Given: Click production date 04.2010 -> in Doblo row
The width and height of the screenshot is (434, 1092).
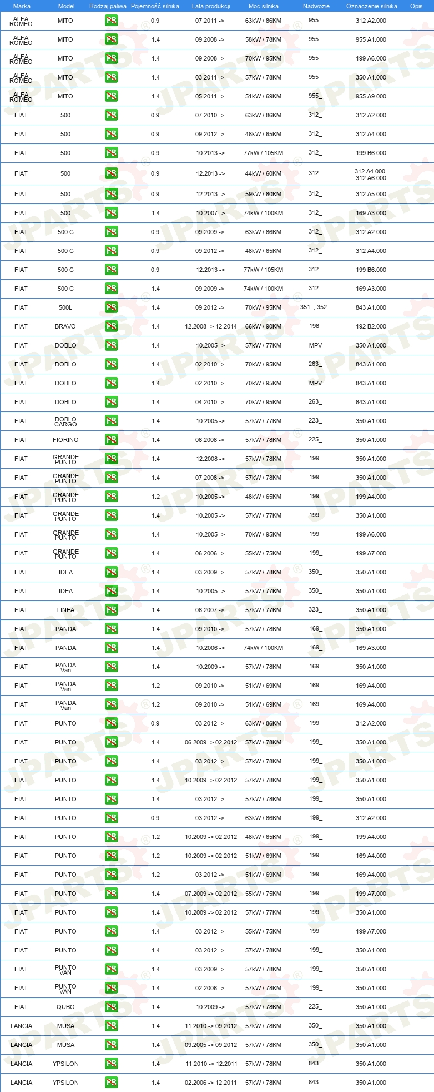Looking at the screenshot, I should point(210,402).
